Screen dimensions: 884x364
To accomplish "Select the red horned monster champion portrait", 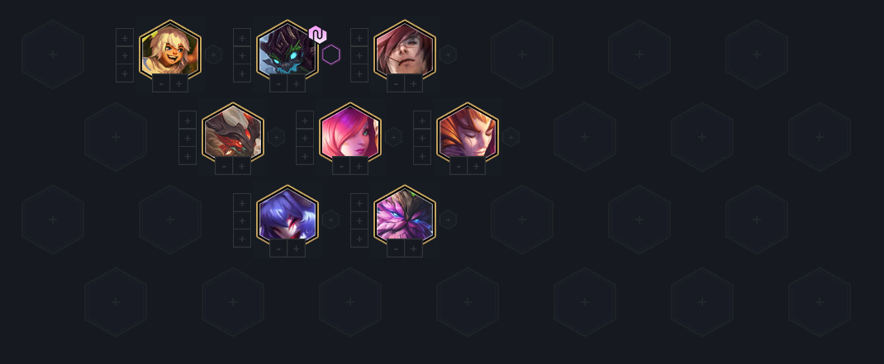I will pyautogui.click(x=233, y=132).
